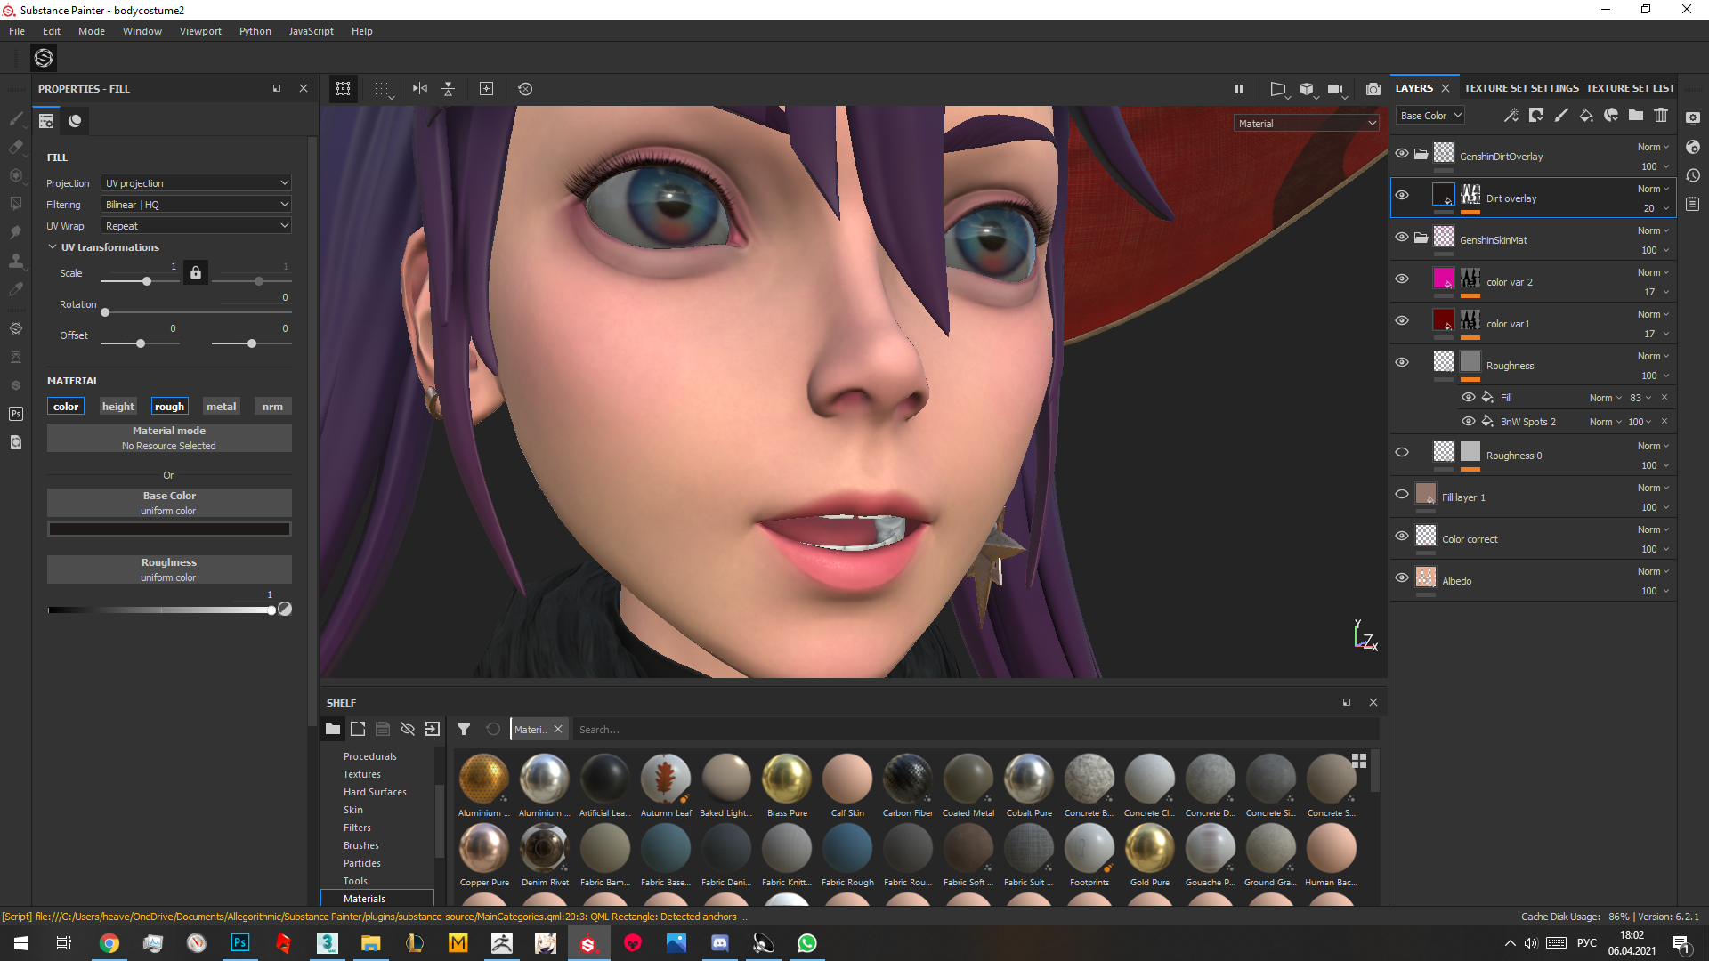Switch to Texture Set List tab
This screenshot has height=961, width=1709.
coord(1630,88)
